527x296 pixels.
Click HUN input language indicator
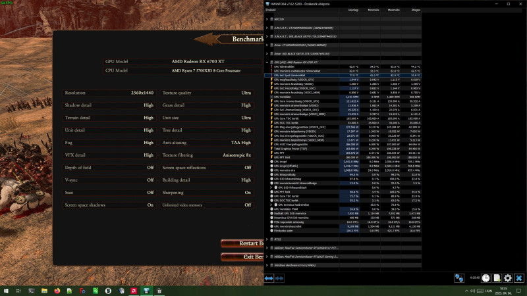tap(489, 291)
